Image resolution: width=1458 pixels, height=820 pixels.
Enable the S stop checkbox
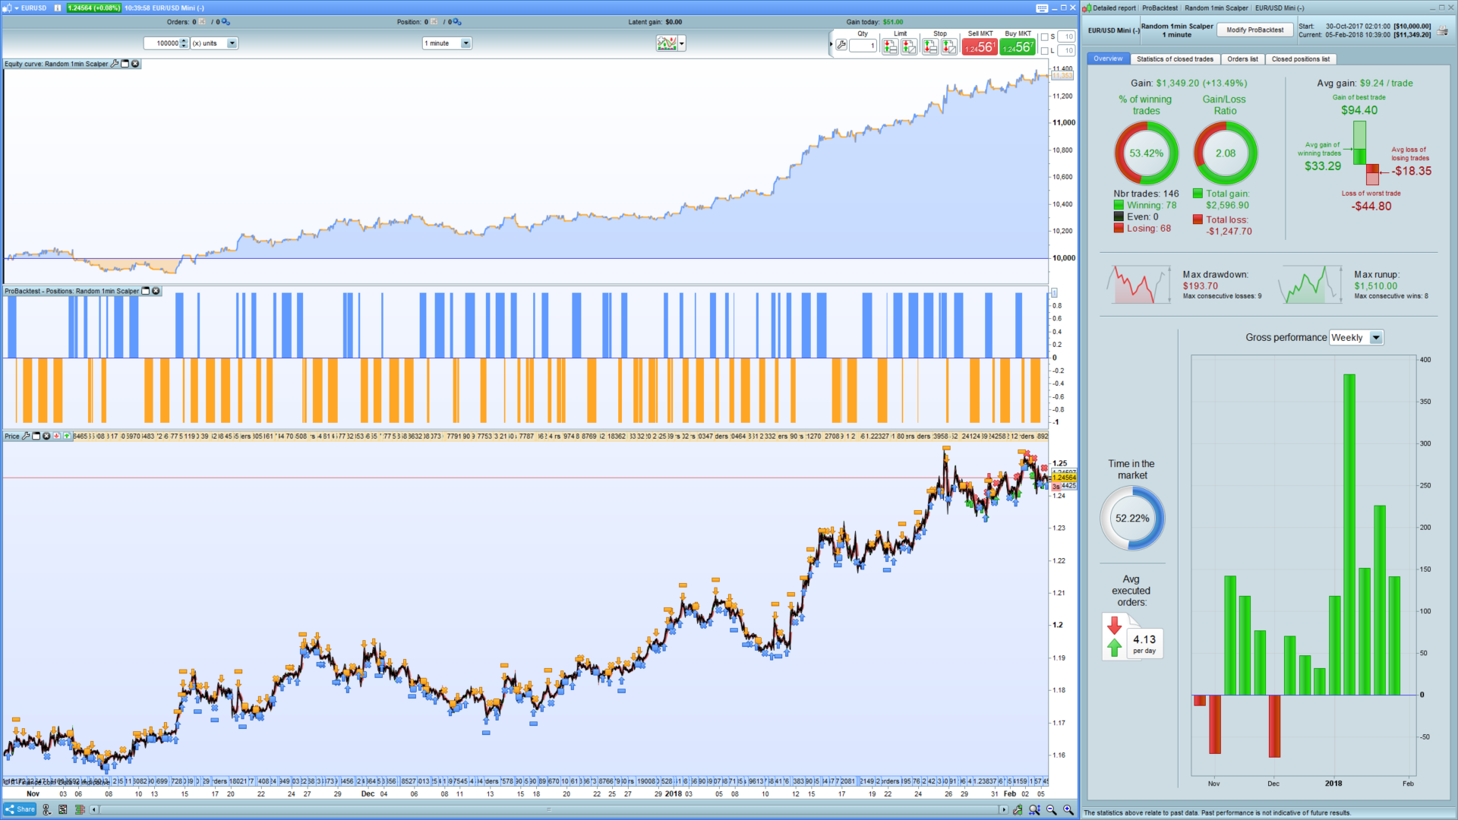pos(1044,36)
